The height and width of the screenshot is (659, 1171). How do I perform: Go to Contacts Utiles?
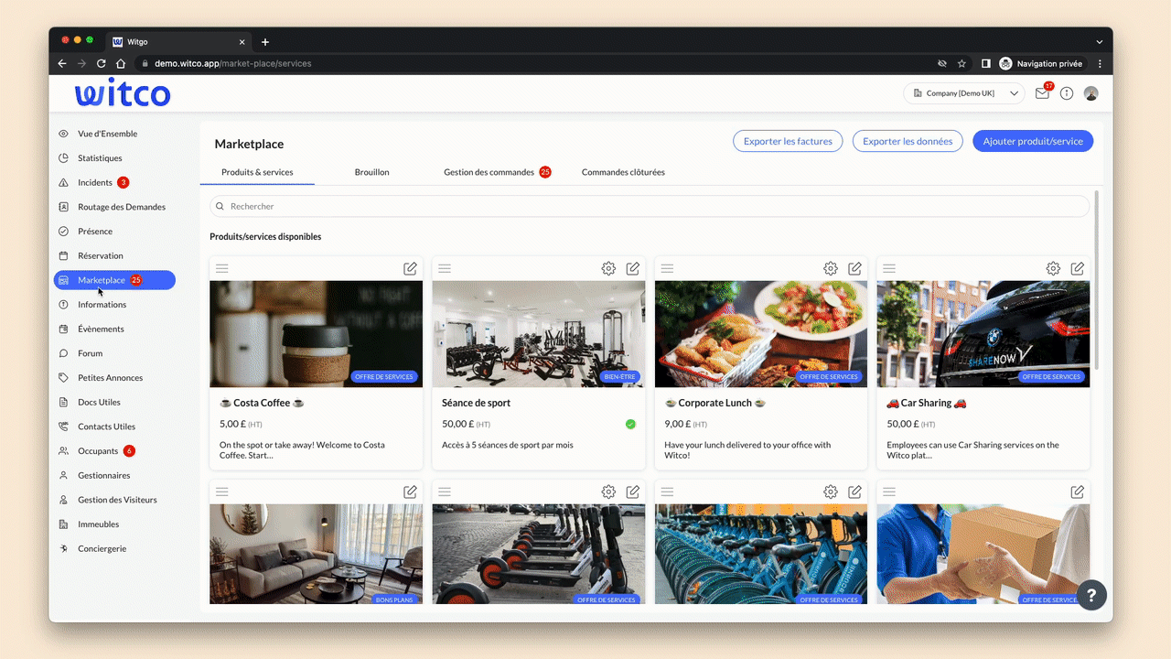[106, 427]
